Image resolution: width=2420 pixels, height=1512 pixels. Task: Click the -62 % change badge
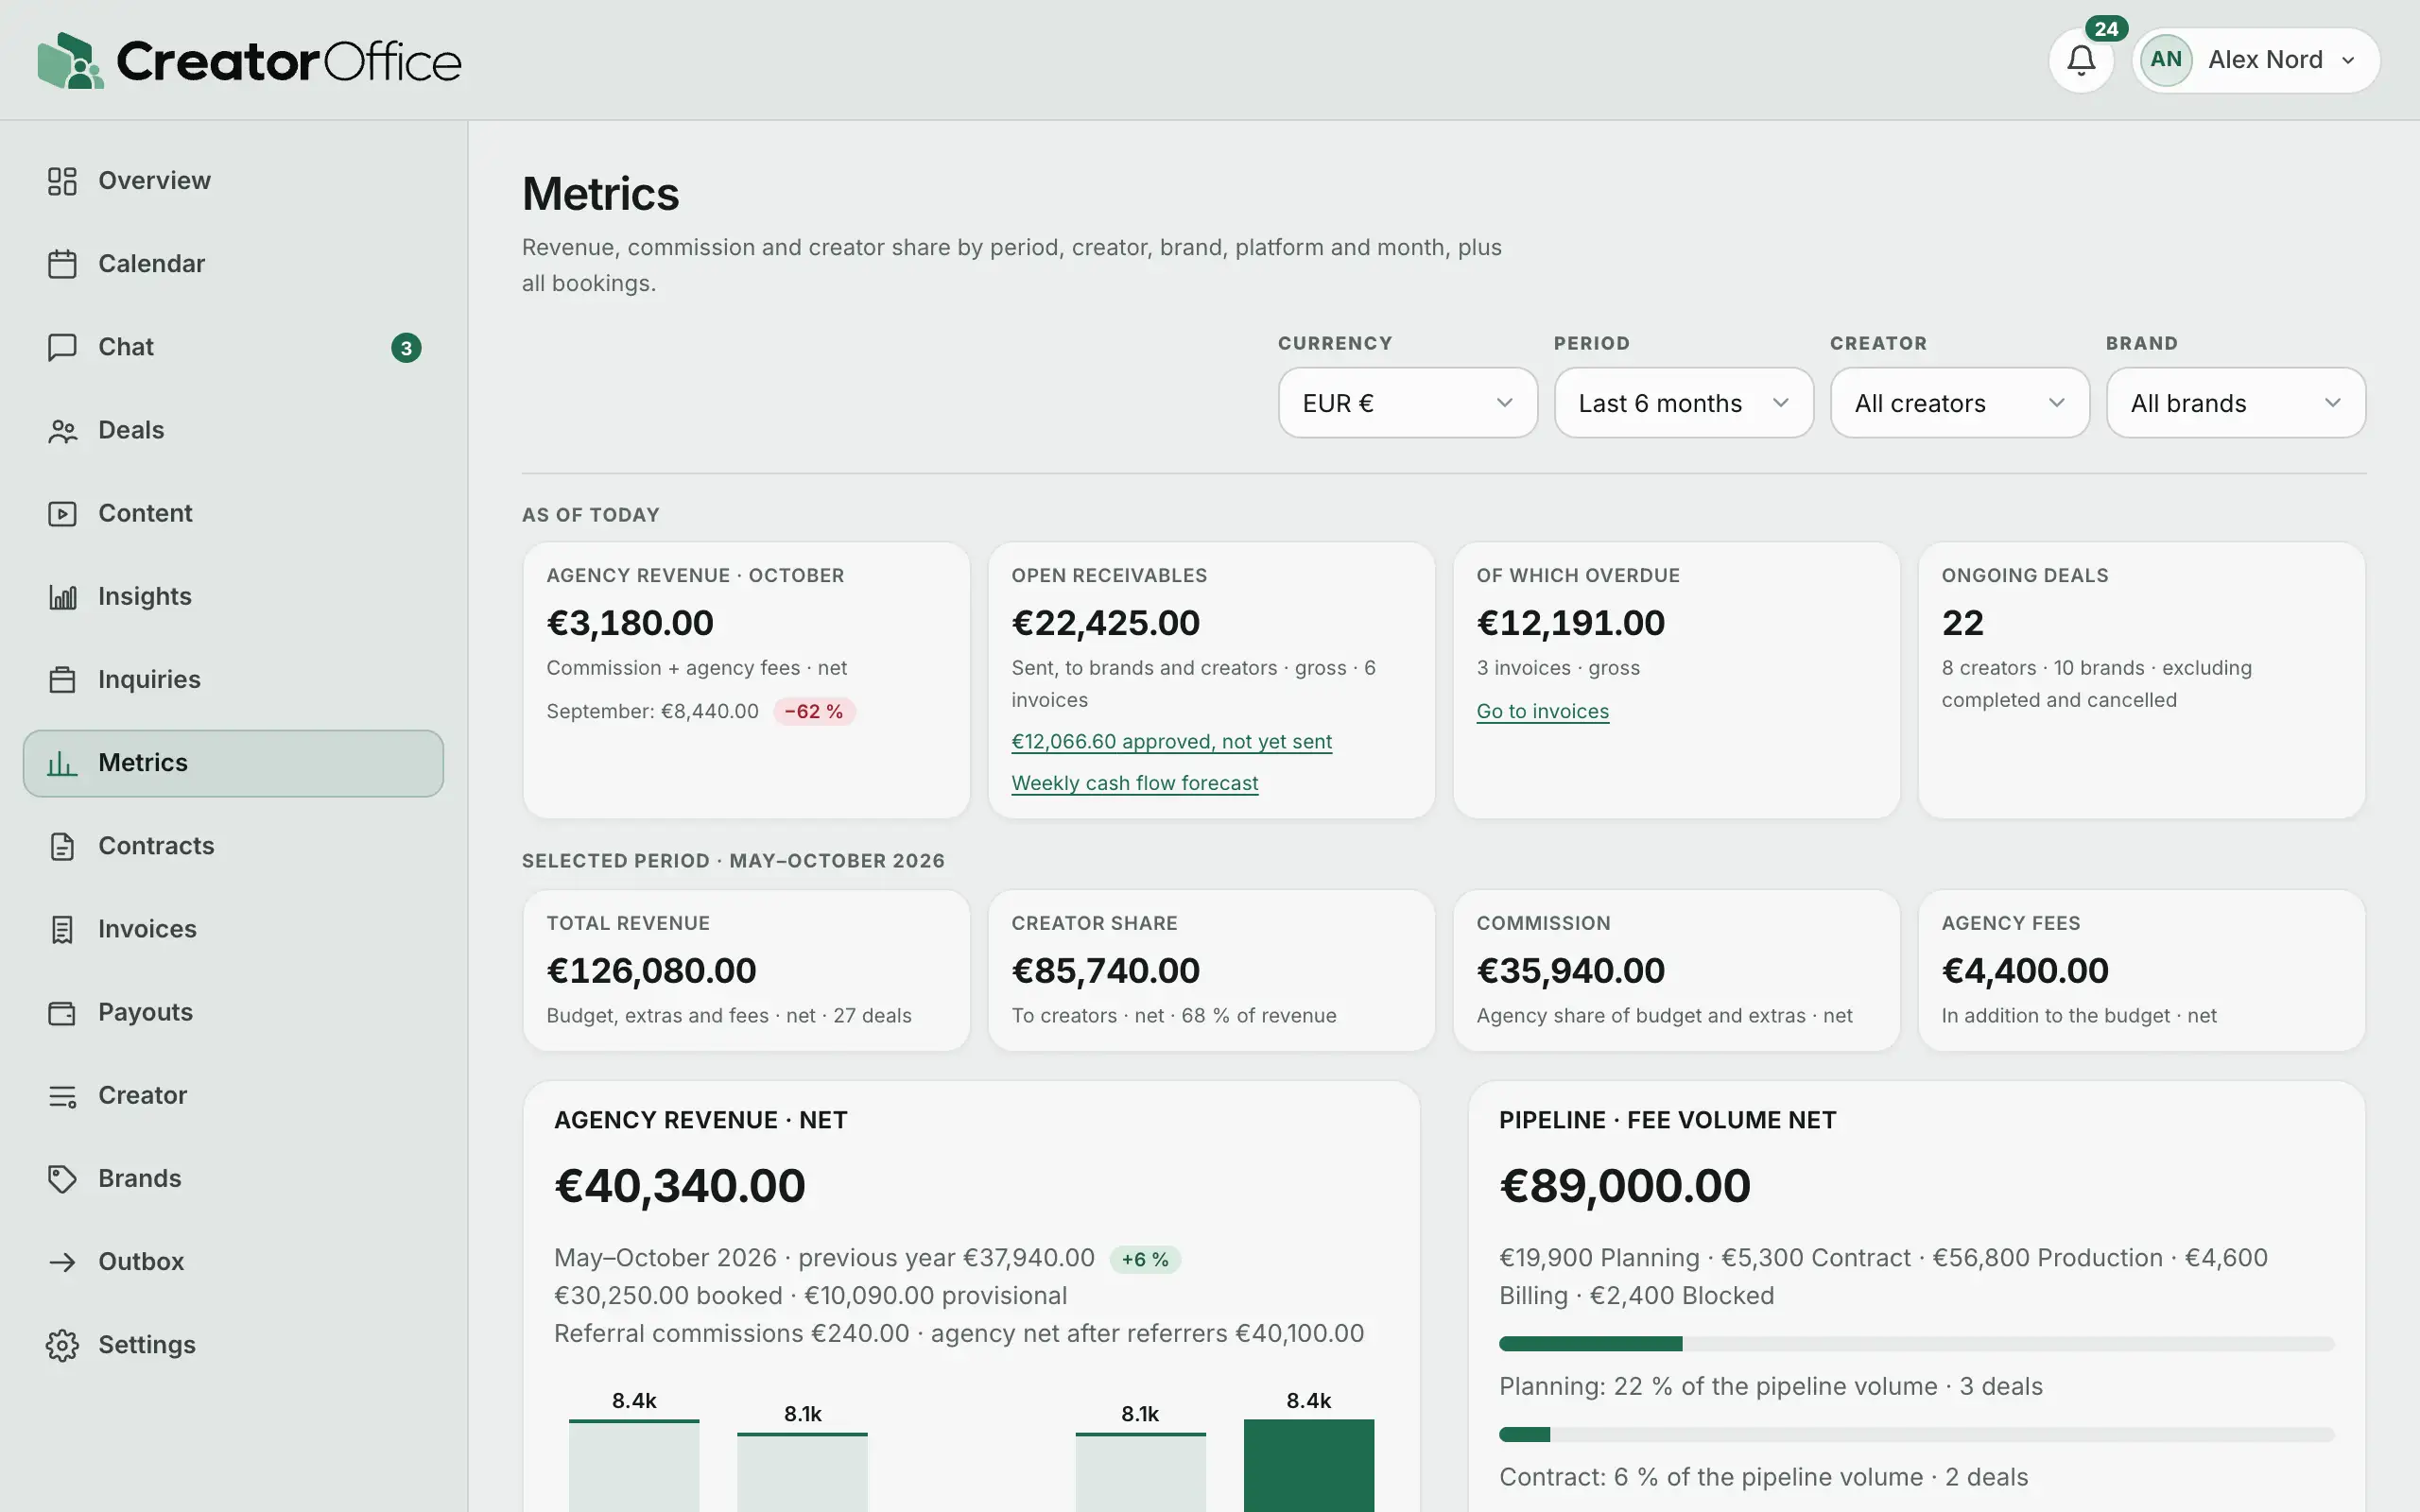point(813,711)
